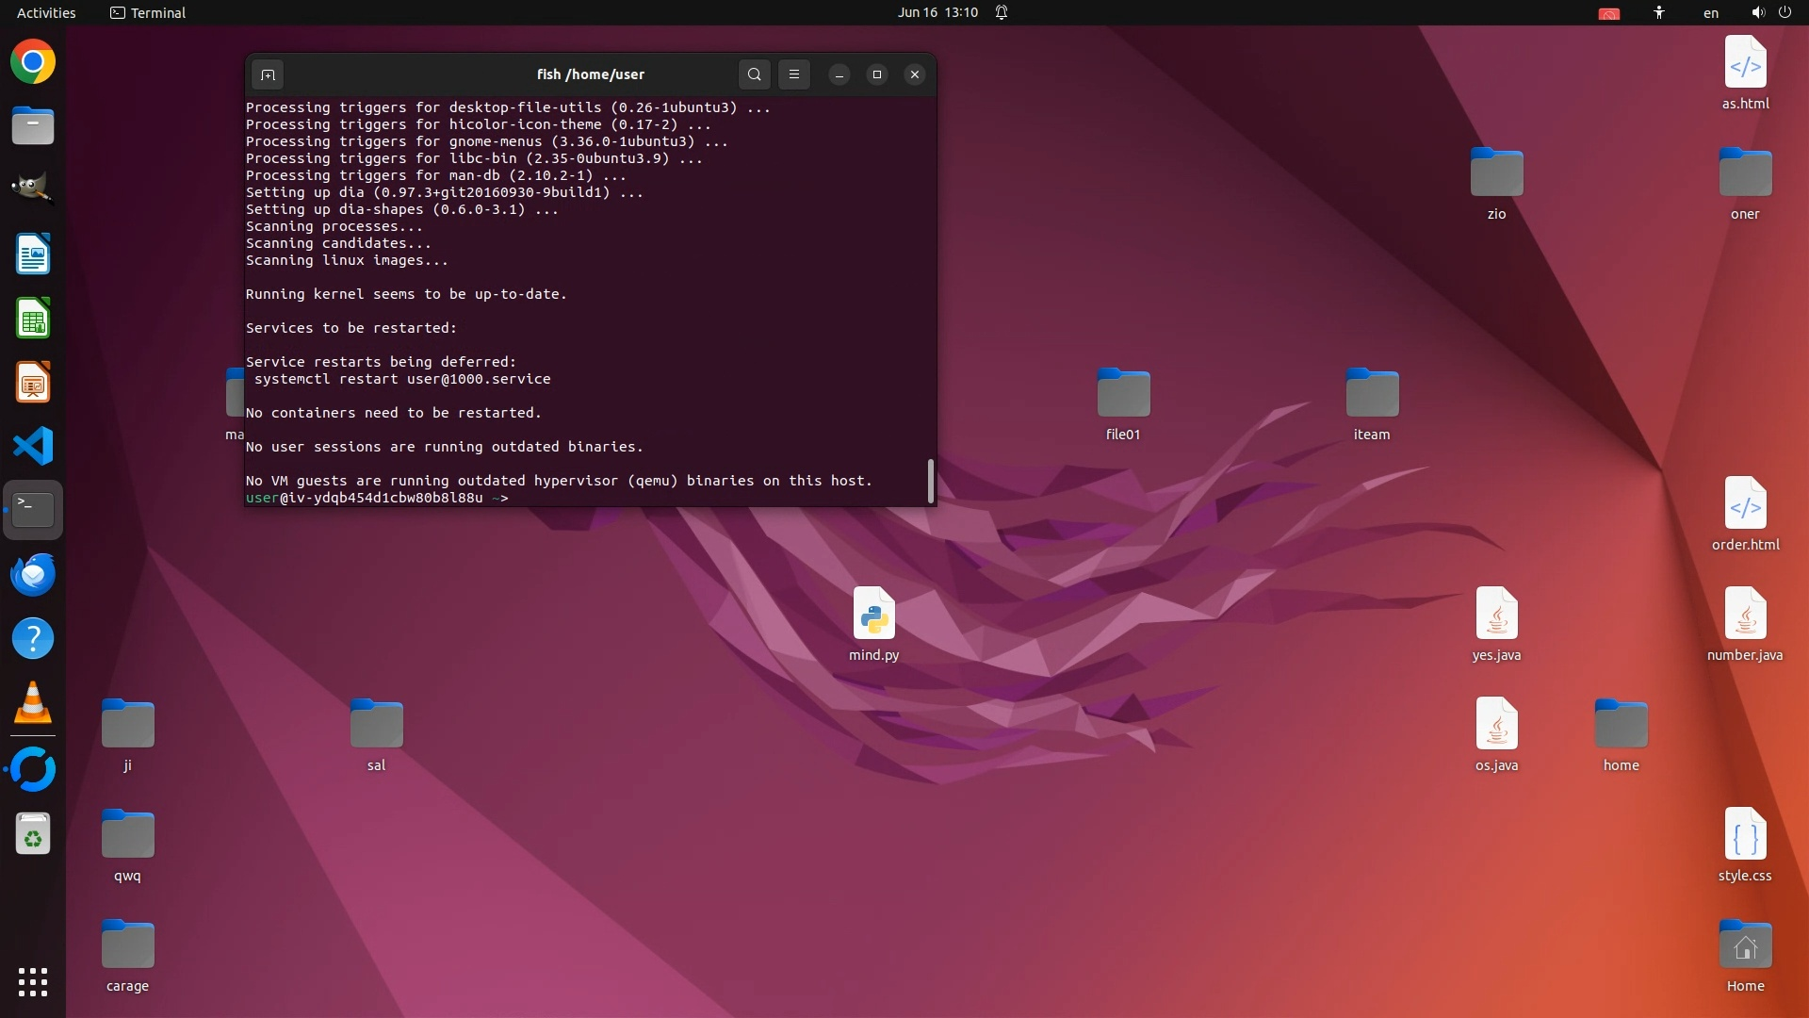The width and height of the screenshot is (1809, 1018).
Task: Show applications grid
Action: 33,982
